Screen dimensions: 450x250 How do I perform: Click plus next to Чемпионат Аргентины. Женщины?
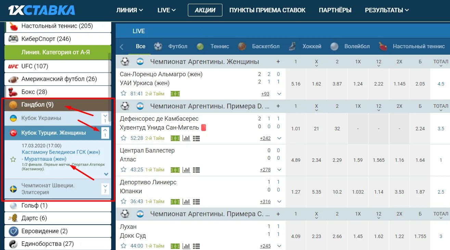tap(278, 62)
